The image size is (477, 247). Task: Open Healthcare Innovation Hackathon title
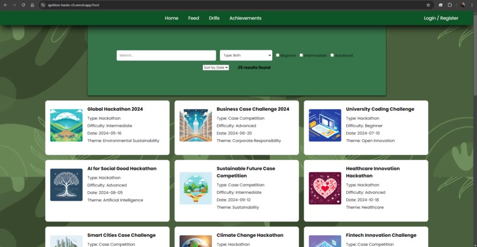point(373,172)
